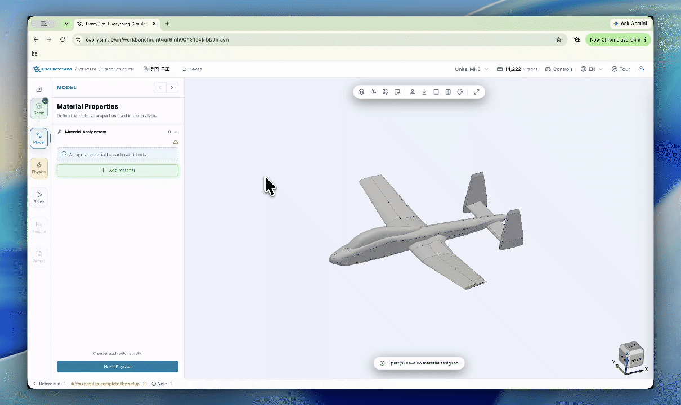
Task: Expand viewport to fullscreen
Action: tap(477, 92)
